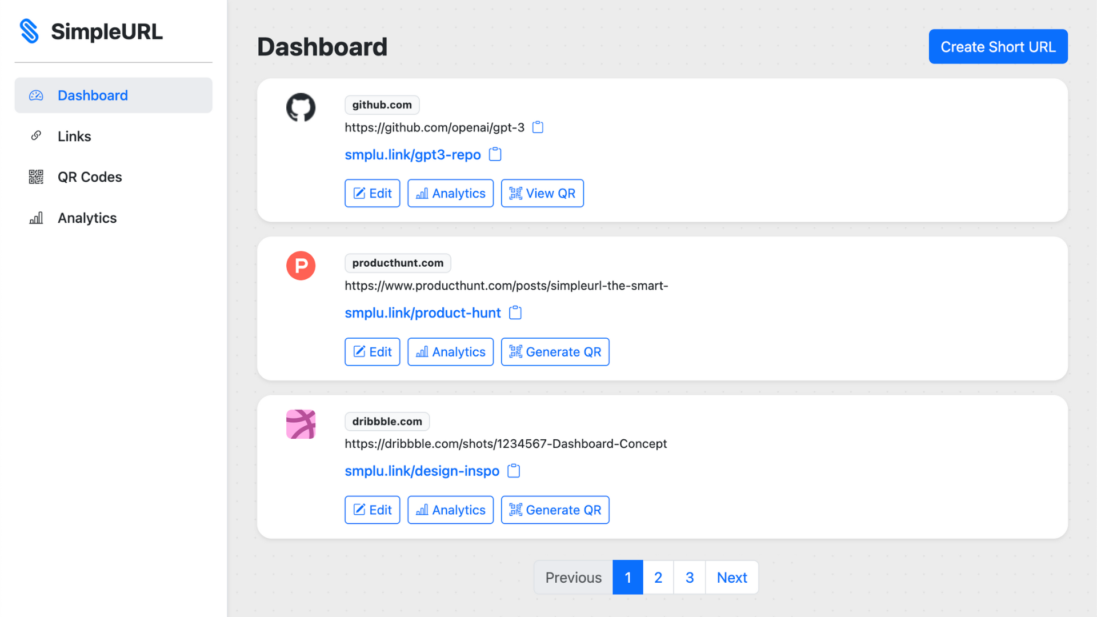Generate QR for product-hunt link

555,352
